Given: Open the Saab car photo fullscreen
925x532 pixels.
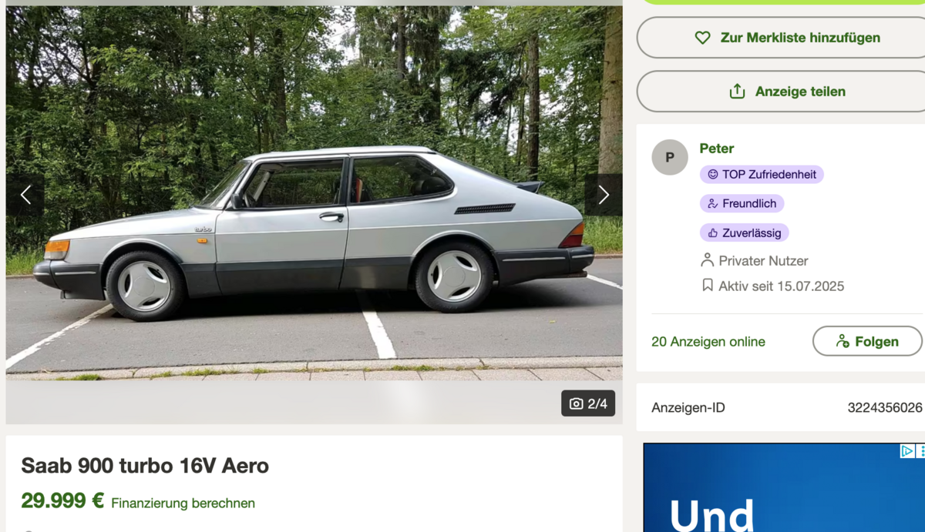Looking at the screenshot, I should pos(314,192).
